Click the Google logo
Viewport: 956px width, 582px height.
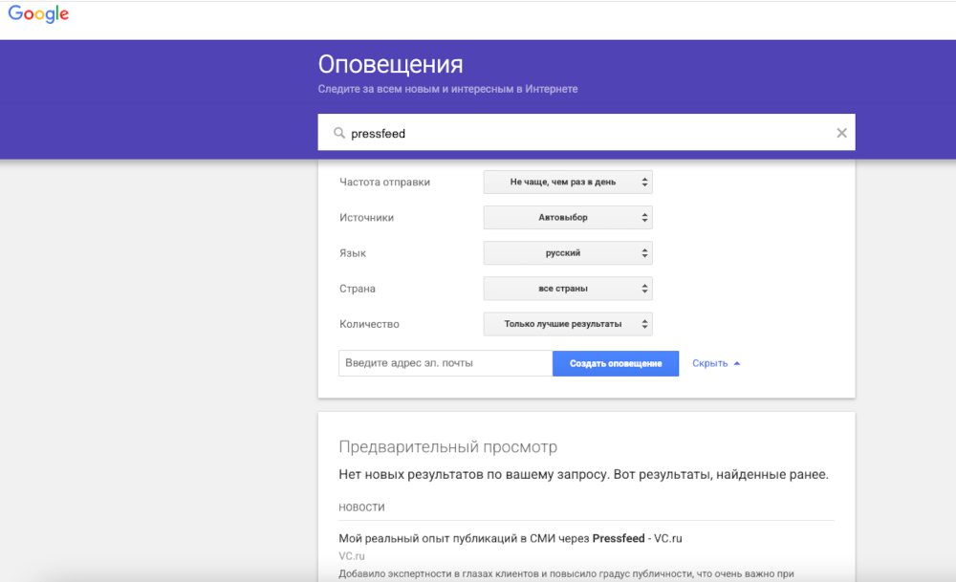[x=38, y=14]
